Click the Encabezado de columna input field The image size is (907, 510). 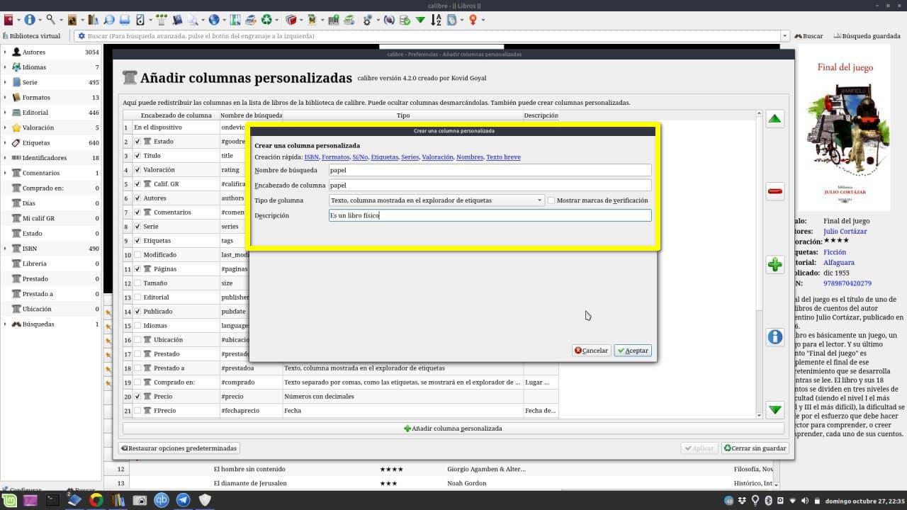click(490, 186)
